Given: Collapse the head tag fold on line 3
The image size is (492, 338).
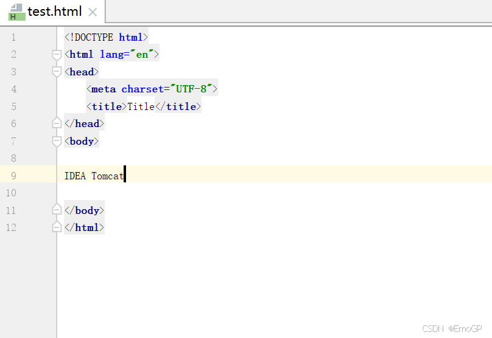Looking at the screenshot, I should pos(57,72).
